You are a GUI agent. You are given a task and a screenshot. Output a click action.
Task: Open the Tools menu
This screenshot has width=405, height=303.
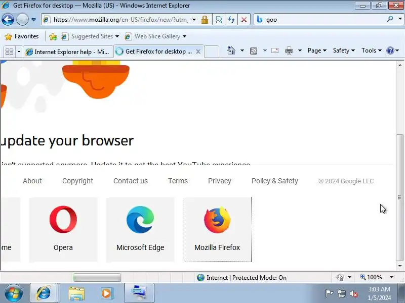pos(372,50)
